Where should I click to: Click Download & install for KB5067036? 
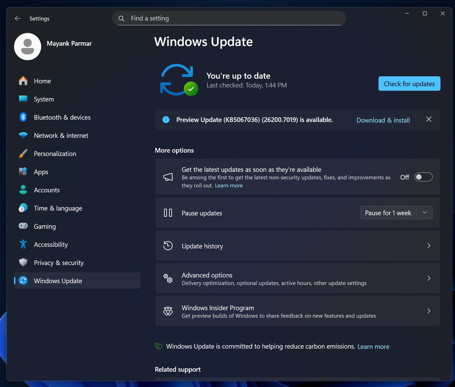click(x=383, y=120)
